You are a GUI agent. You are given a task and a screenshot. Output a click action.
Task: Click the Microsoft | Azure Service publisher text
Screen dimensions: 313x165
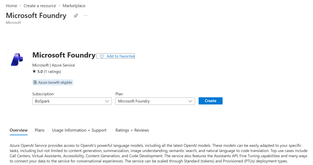tap(54, 65)
